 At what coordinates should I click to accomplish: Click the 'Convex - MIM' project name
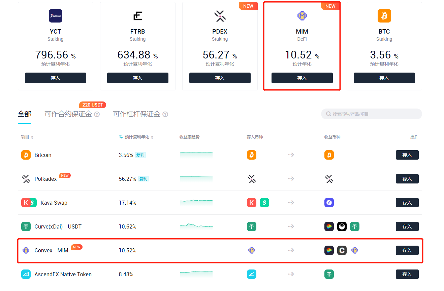click(51, 250)
